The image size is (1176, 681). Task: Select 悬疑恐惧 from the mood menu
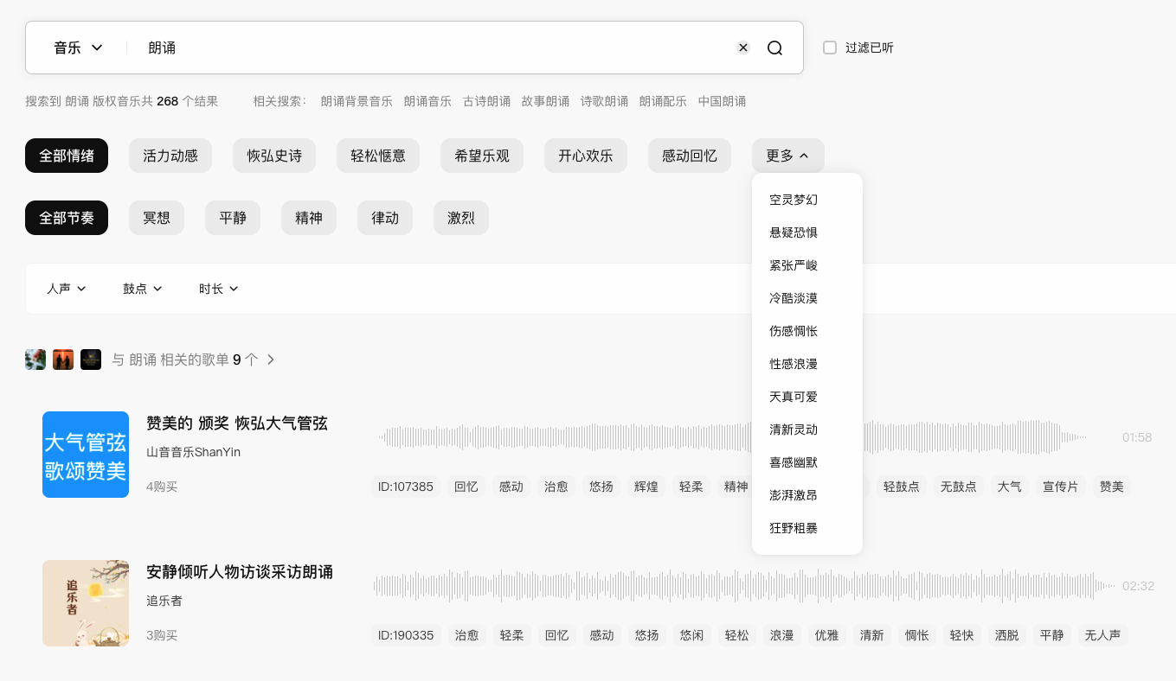point(794,232)
